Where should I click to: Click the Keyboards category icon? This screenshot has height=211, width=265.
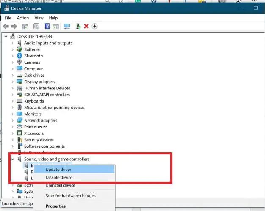coord(19,101)
